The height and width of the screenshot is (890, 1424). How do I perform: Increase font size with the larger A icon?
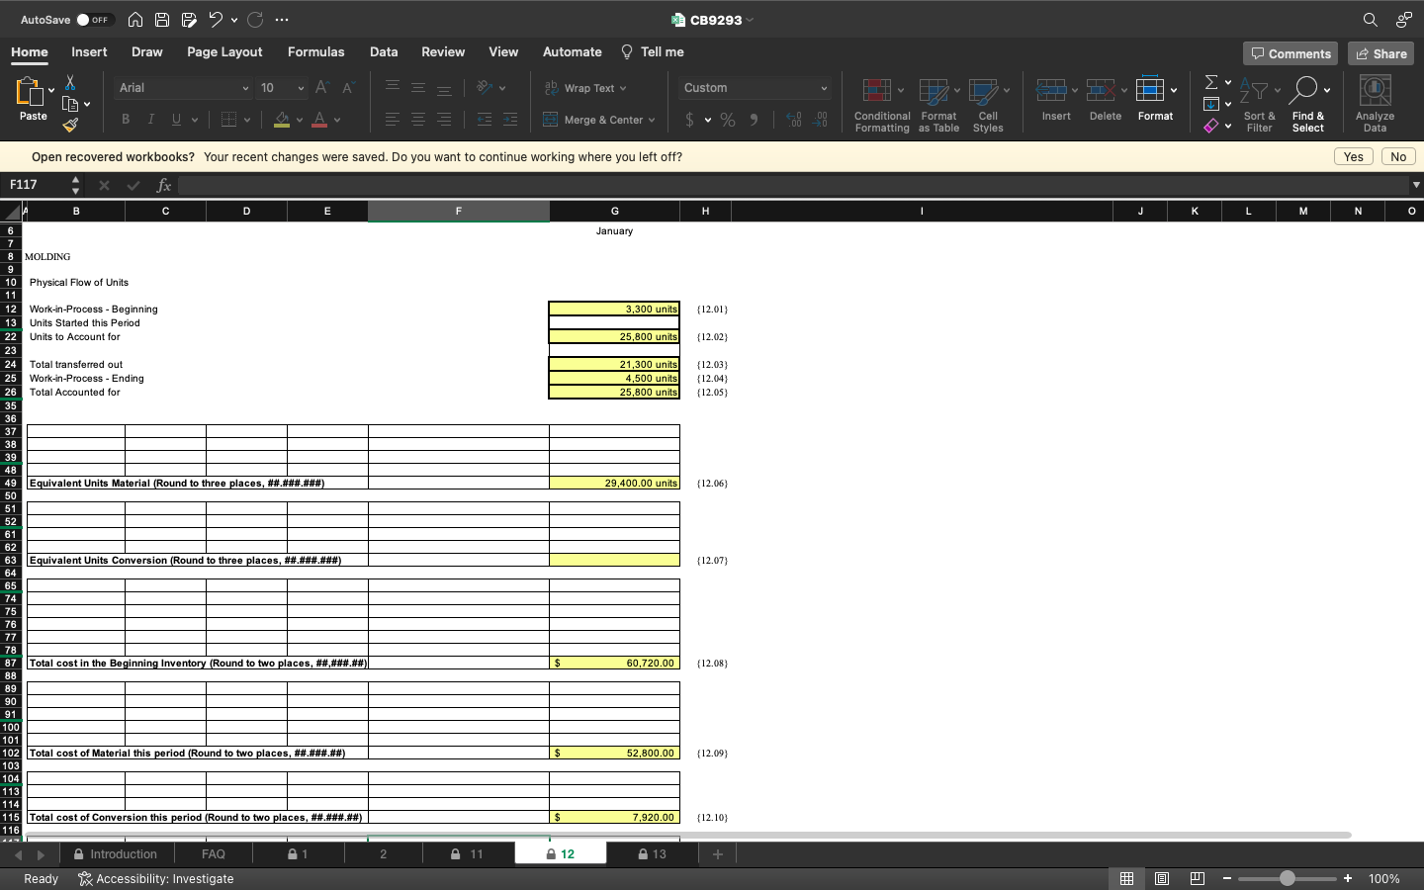click(x=321, y=88)
